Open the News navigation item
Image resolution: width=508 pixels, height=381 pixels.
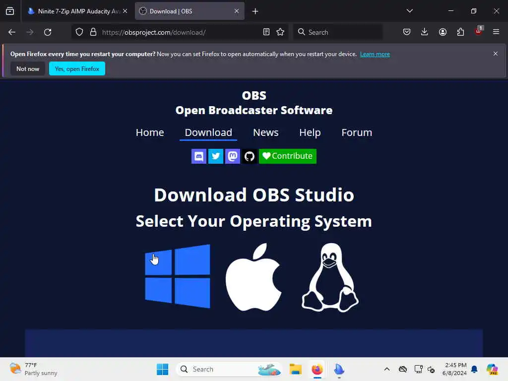coord(266,132)
